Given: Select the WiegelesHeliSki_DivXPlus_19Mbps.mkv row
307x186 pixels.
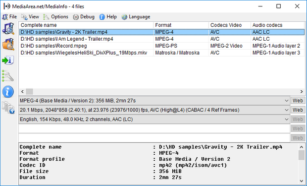Looking at the screenshot, I should [x=162, y=53].
